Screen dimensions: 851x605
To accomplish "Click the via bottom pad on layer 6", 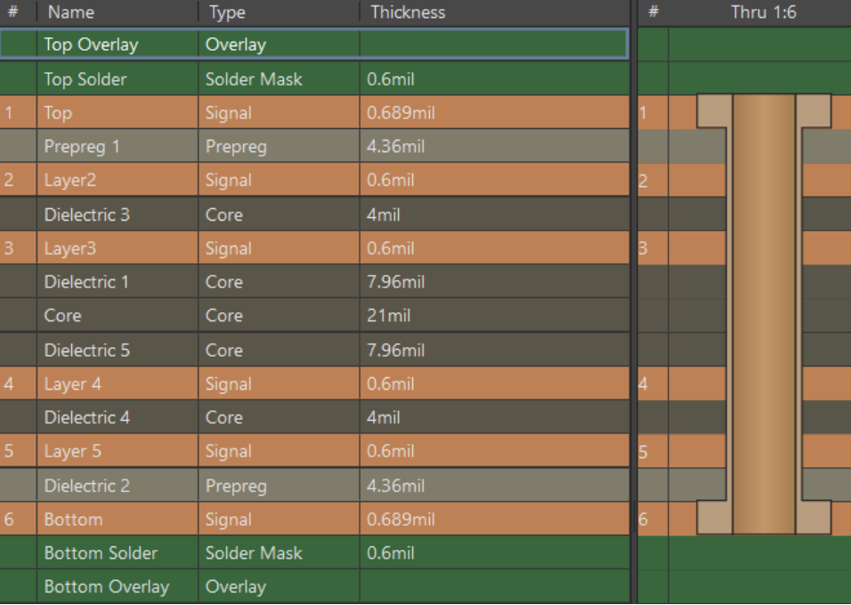I will click(x=713, y=518).
